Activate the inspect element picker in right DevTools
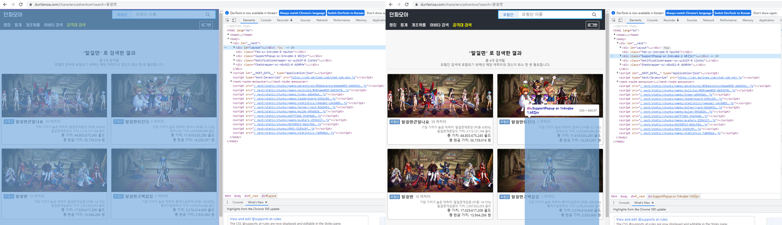This screenshot has width=782, height=225. [613, 20]
